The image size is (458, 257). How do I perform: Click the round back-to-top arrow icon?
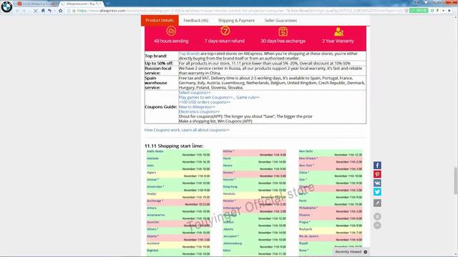click(x=377, y=226)
